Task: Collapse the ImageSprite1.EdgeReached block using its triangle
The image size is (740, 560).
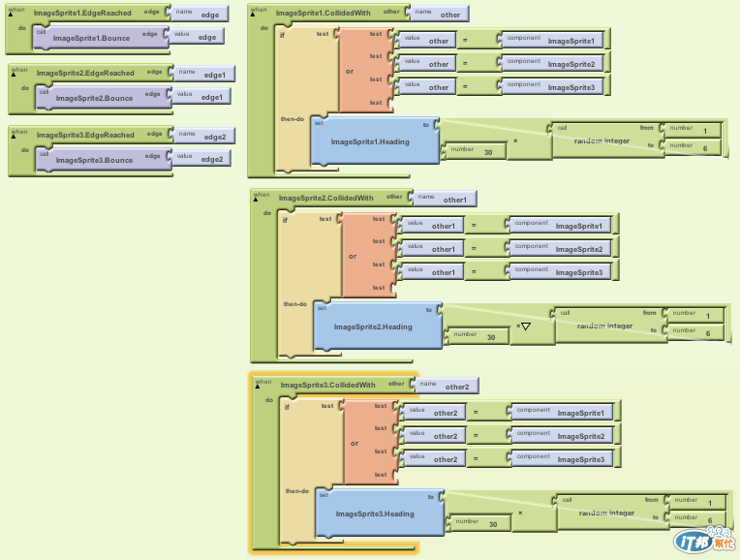Action: [11, 15]
